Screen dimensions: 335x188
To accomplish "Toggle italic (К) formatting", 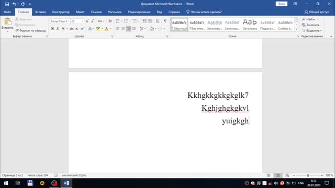I will click(58, 29).
